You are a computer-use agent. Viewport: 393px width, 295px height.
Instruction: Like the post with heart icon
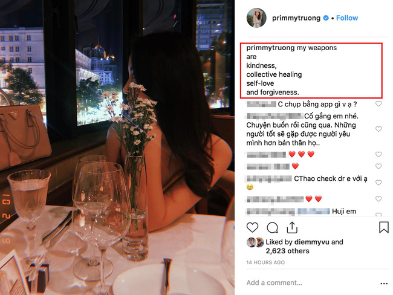(x=252, y=227)
